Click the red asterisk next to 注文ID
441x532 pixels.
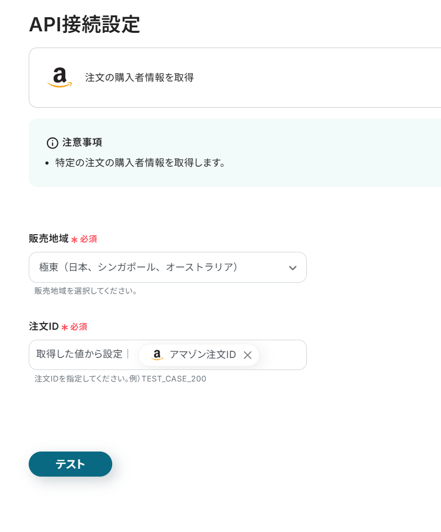[65, 327]
